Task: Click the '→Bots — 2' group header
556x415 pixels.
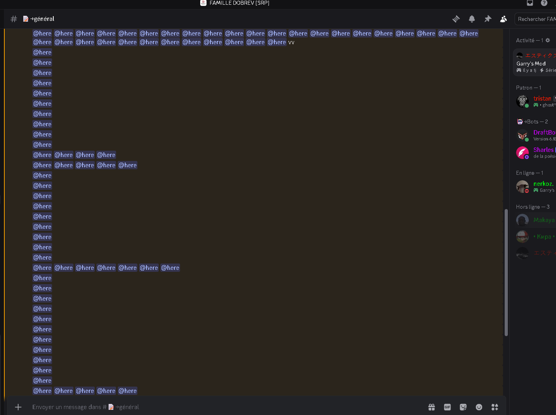Action: pyautogui.click(x=532, y=122)
